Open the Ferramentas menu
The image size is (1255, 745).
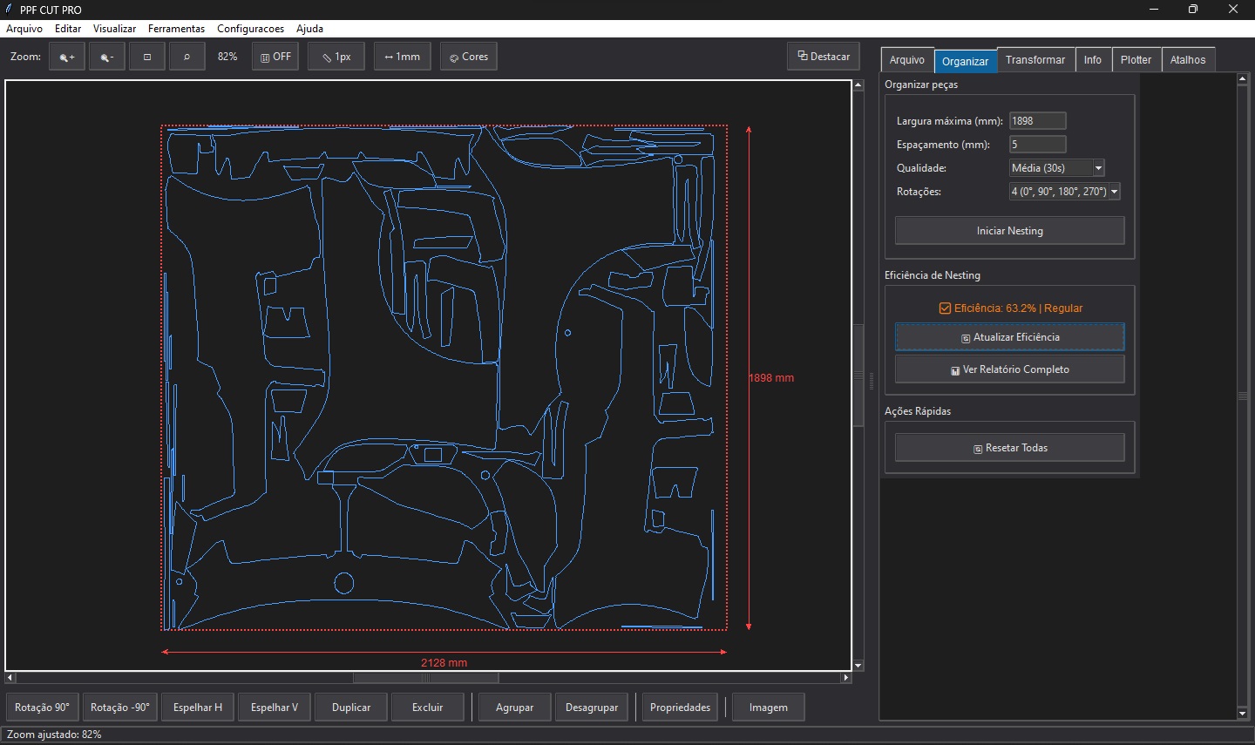click(x=176, y=29)
